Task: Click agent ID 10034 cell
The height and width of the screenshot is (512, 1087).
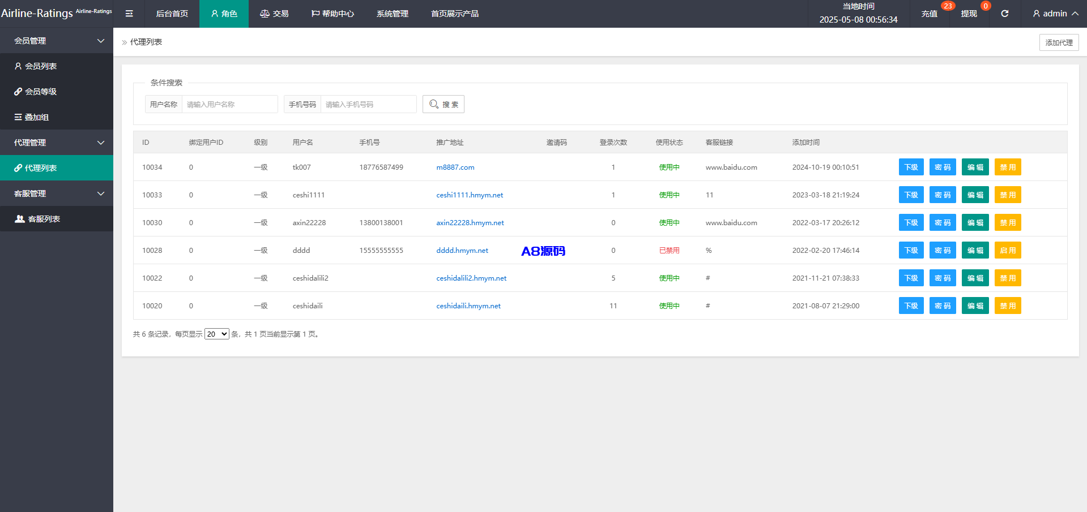Action: [x=152, y=167]
